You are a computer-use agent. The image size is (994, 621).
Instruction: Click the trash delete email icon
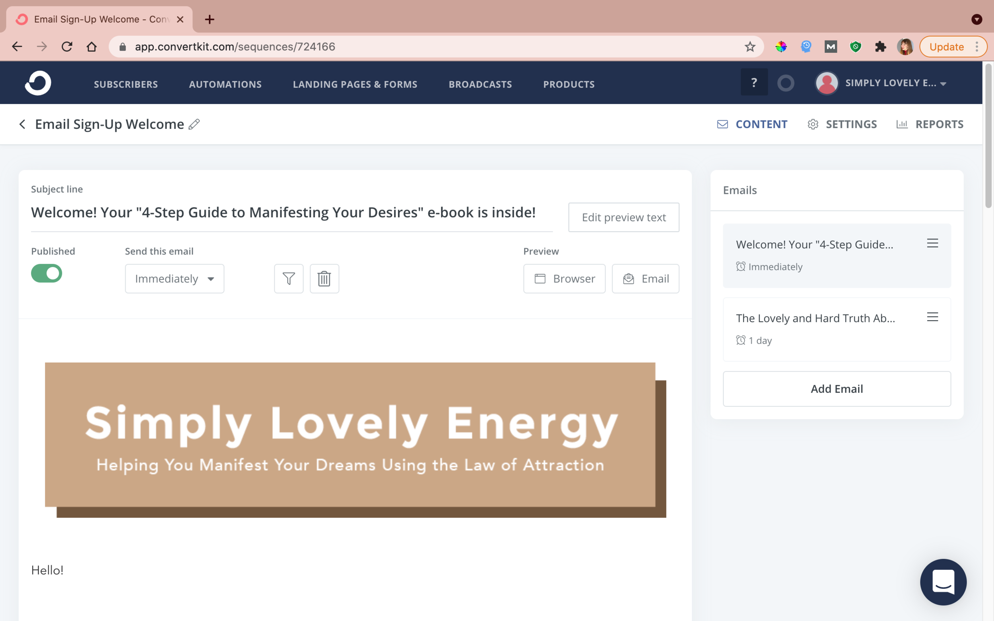coord(324,279)
